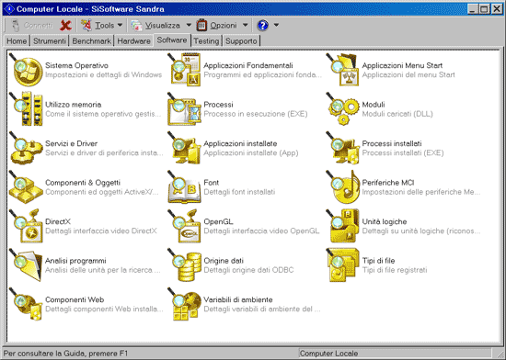Open the Opzioni toolbar menu
The height and width of the screenshot is (360, 506).
[x=217, y=25]
